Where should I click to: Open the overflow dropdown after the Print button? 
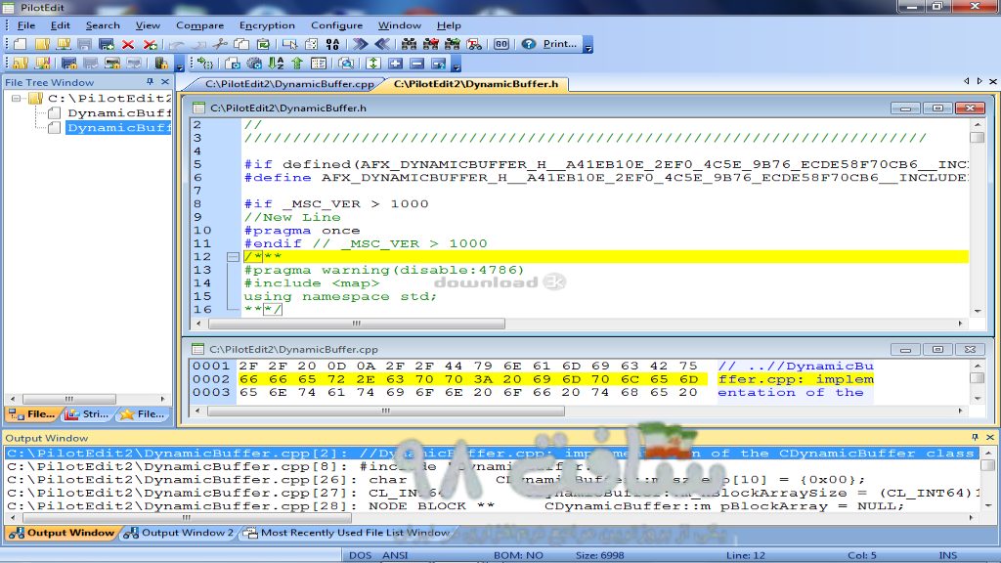pyautogui.click(x=588, y=47)
